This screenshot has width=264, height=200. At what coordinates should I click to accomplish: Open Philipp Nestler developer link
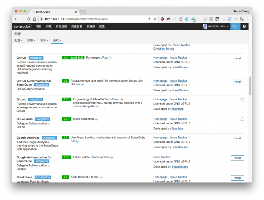[x=181, y=45]
